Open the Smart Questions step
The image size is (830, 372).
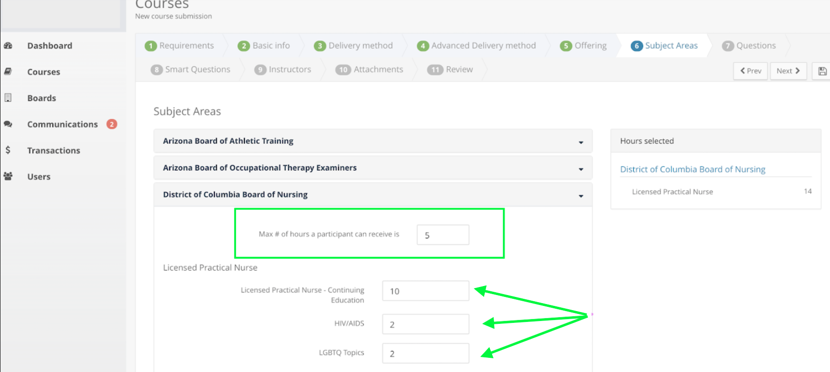[197, 69]
